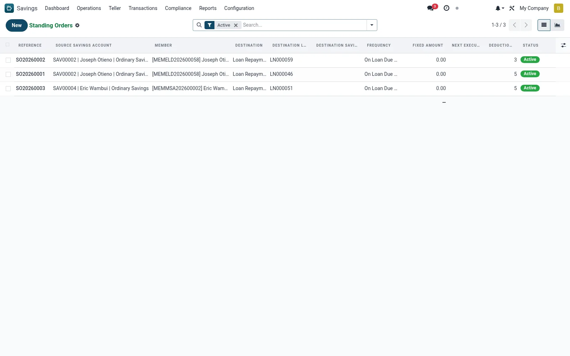Image resolution: width=570 pixels, height=356 pixels.
Task: Toggle the select-all rows checkbox
Action: click(7, 45)
